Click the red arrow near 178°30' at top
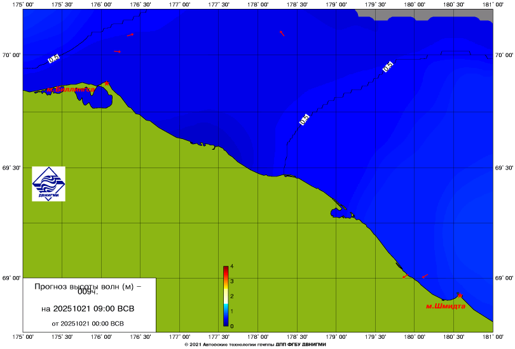515x349 pixels. coord(282,34)
